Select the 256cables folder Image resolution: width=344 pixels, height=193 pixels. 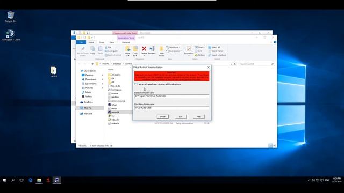[x=116, y=75]
